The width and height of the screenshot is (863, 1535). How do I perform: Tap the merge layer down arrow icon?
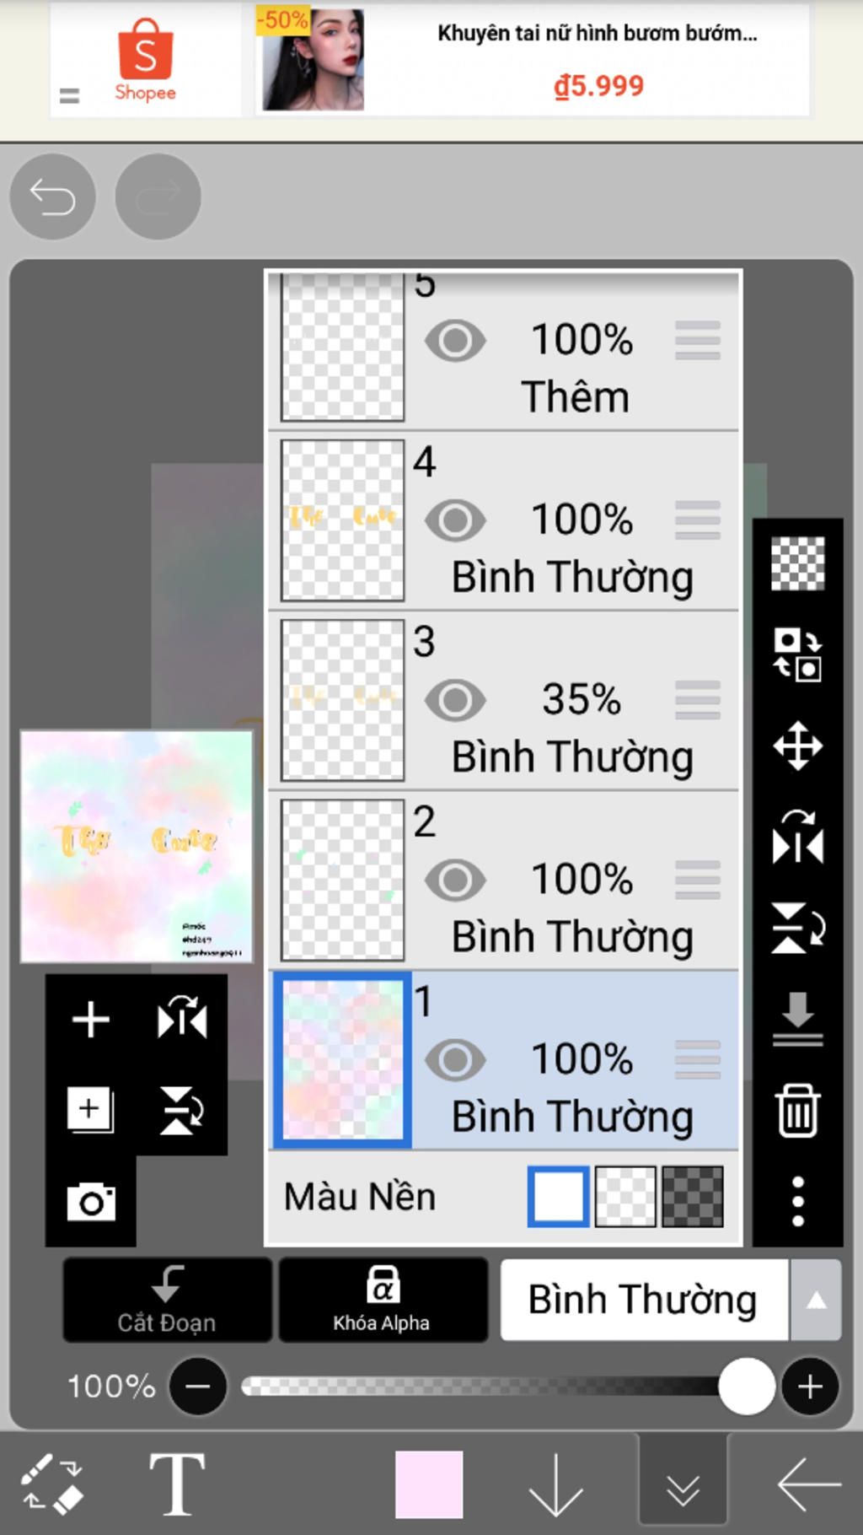pos(797,1019)
